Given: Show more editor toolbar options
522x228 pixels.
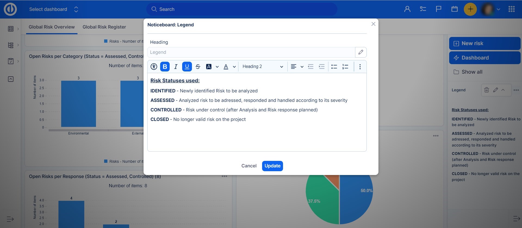Looking at the screenshot, I should (360, 67).
